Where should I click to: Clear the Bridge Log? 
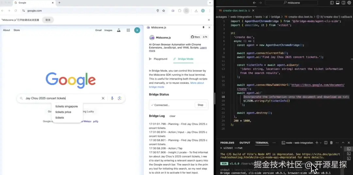point(173,116)
